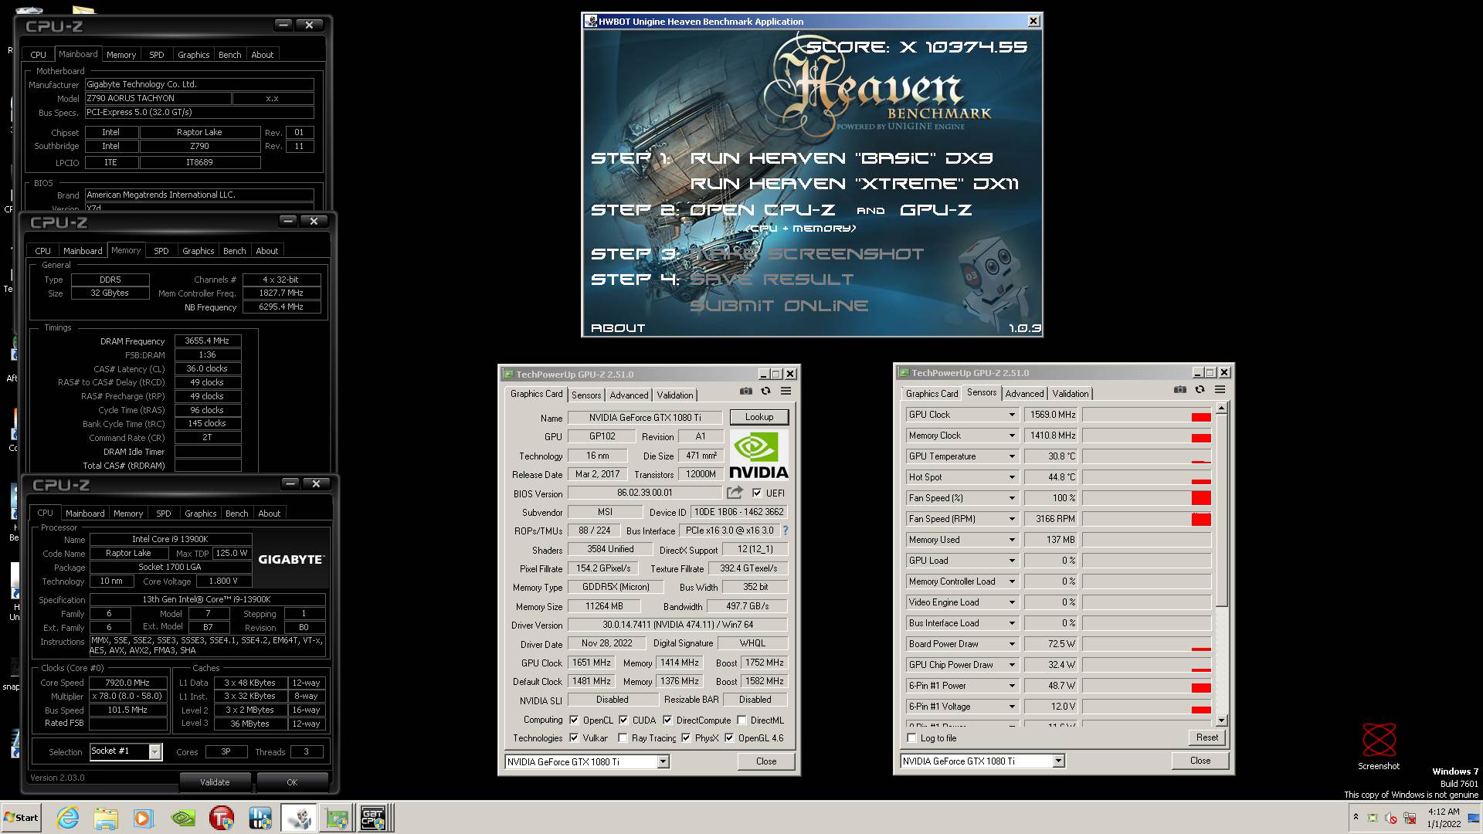
Task: Switch to Sensors tab in left GPU-Z window
Action: point(586,395)
